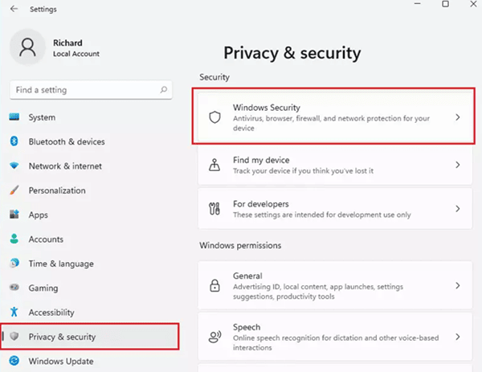Click the Windows Security shield icon
The image size is (482, 372).
tap(214, 117)
